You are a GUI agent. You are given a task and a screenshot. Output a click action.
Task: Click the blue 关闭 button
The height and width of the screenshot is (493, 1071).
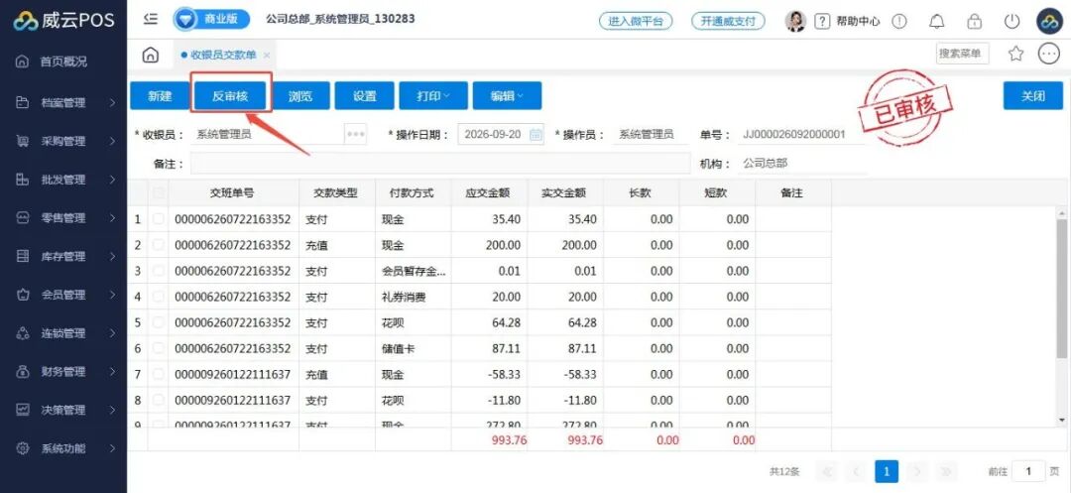(x=1032, y=95)
